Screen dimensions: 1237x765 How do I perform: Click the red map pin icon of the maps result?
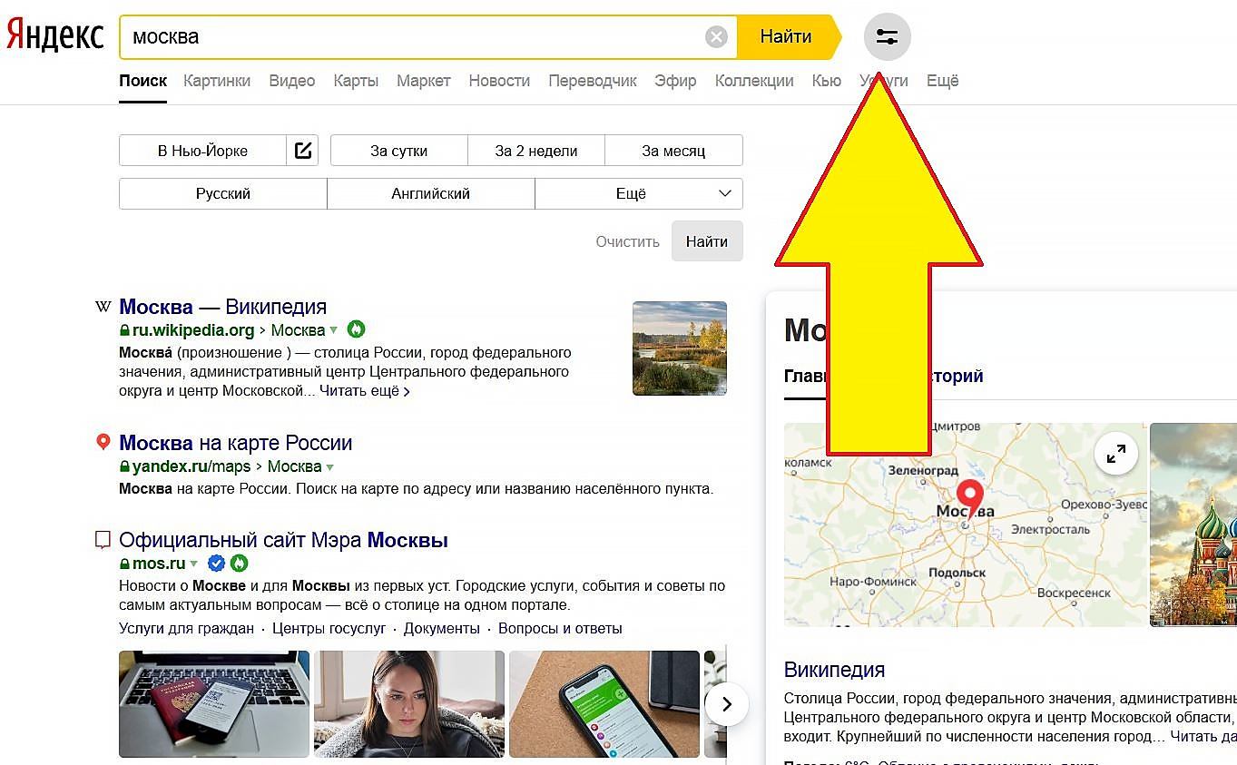click(x=103, y=443)
